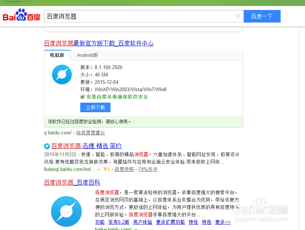The width and height of the screenshot is (305, 230).
Task: Click the V3 credibility badge icon
Action: click(106, 169)
